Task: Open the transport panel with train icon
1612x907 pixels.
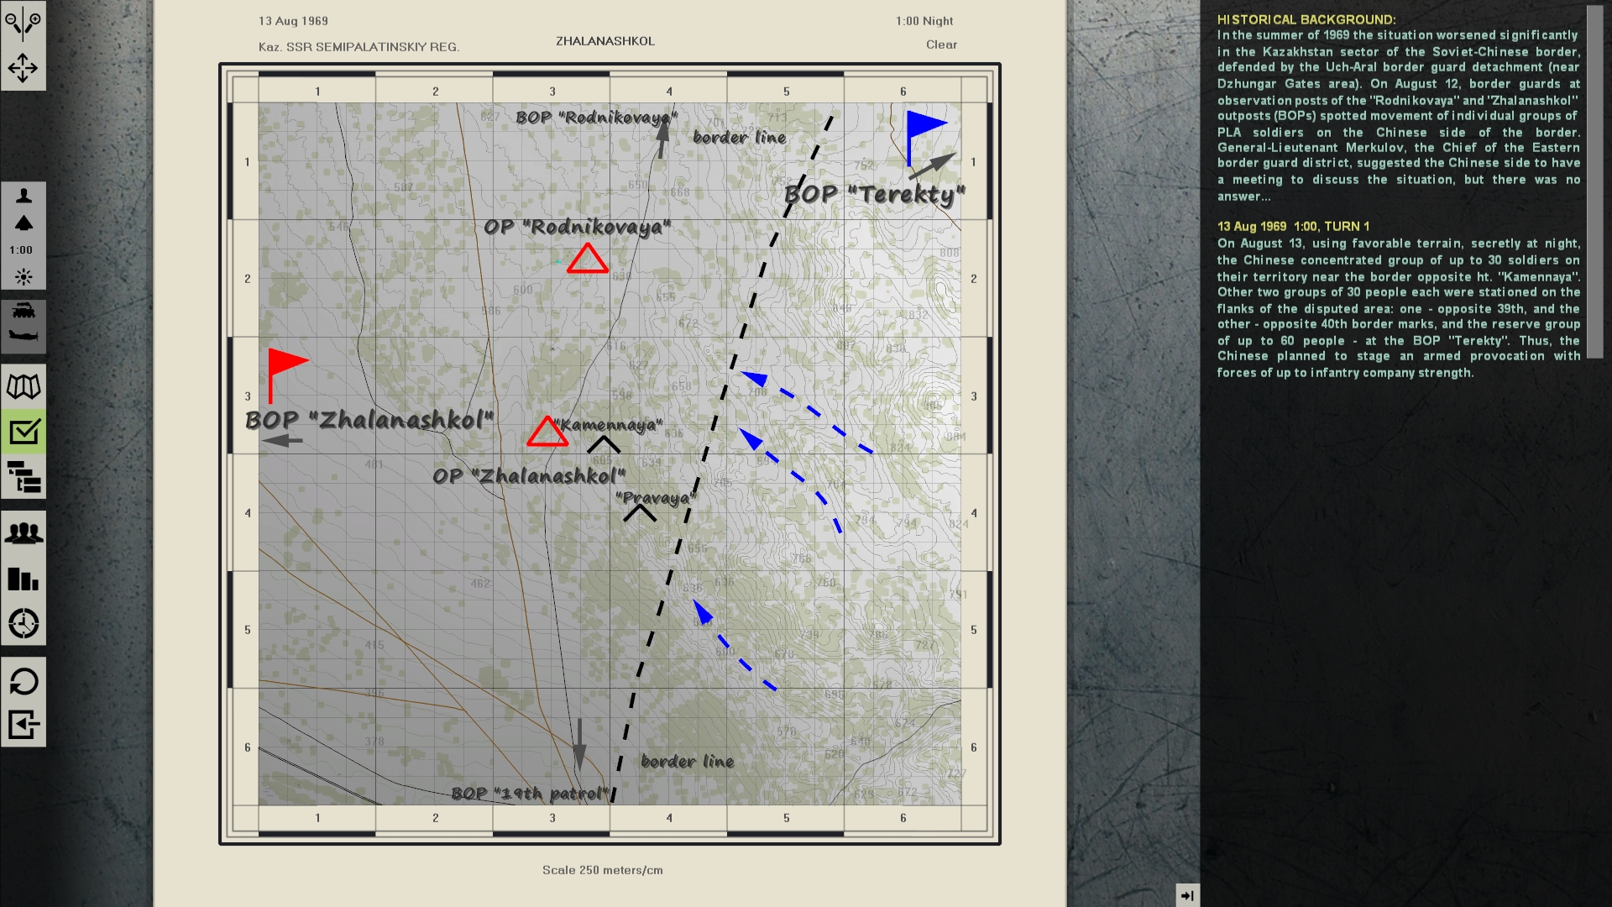Action: coord(23,312)
